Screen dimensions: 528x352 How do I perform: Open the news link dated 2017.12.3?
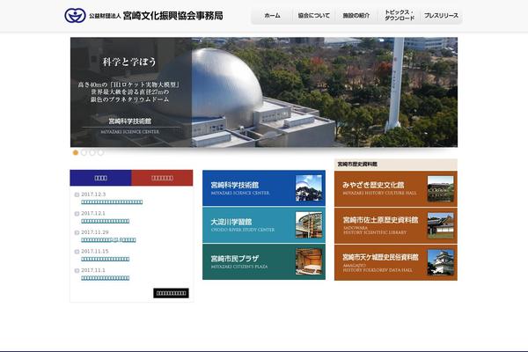112,202
